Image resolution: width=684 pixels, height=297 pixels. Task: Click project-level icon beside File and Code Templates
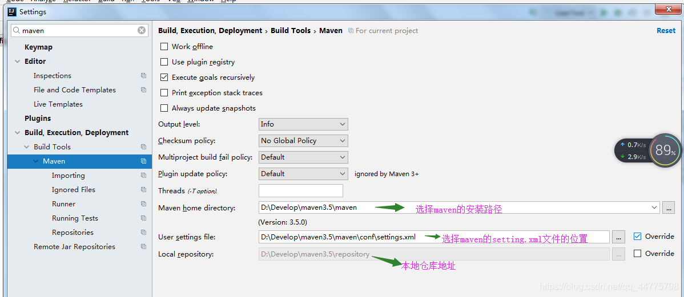click(x=143, y=90)
